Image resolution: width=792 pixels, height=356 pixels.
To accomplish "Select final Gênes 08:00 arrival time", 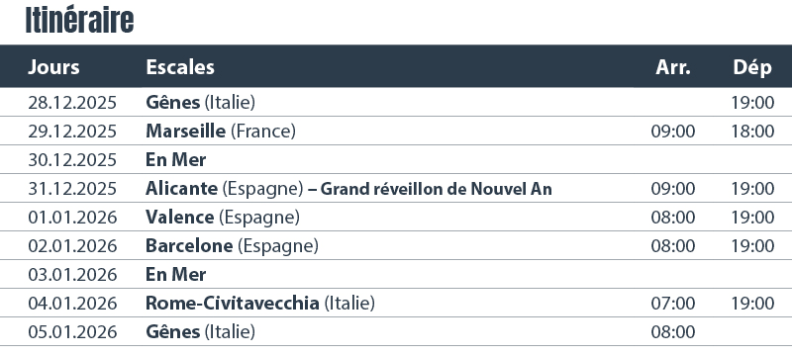I will [673, 332].
